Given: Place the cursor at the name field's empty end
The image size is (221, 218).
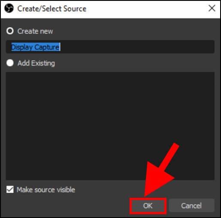Looking at the screenshot, I should pos(137,47).
